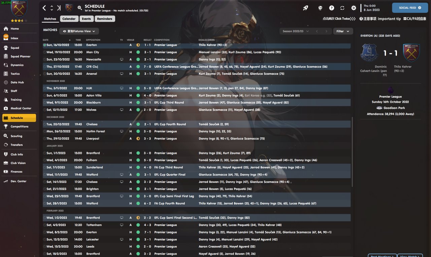Open Medical Center in the sidebar

pos(20,108)
